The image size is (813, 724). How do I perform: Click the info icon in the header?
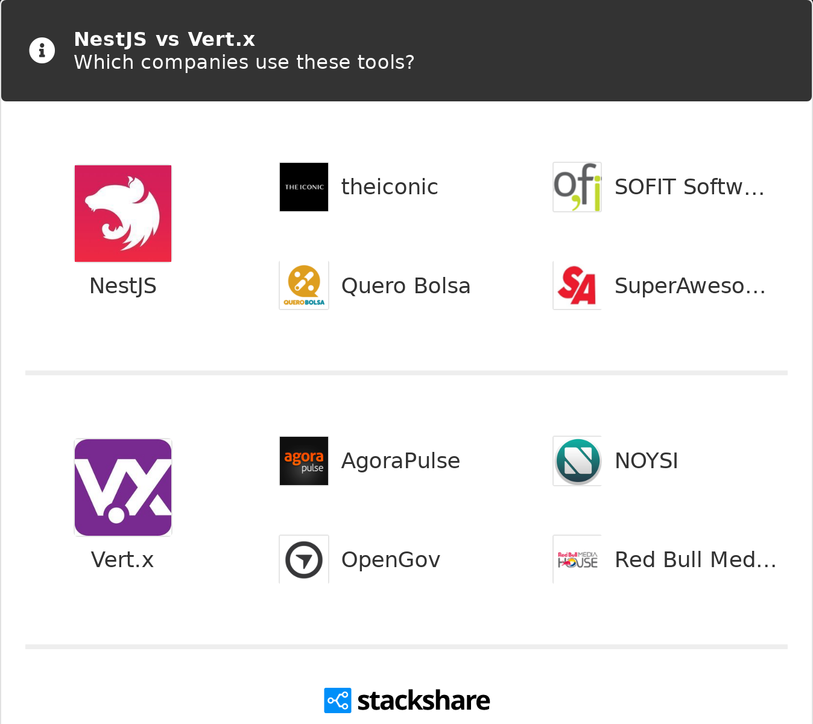[x=42, y=51]
